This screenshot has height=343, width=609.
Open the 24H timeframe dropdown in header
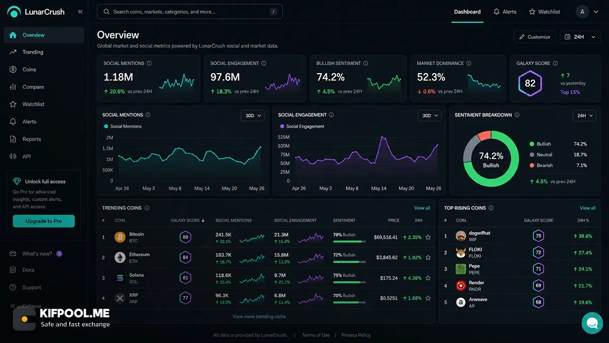tap(580, 37)
